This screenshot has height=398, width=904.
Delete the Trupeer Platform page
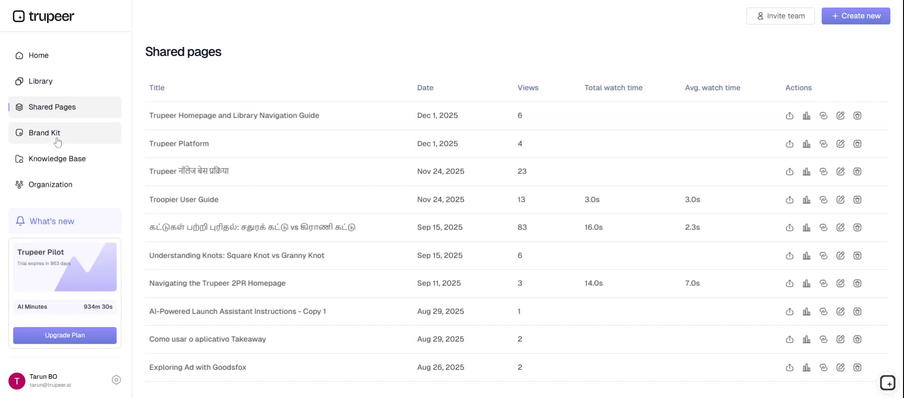(857, 144)
